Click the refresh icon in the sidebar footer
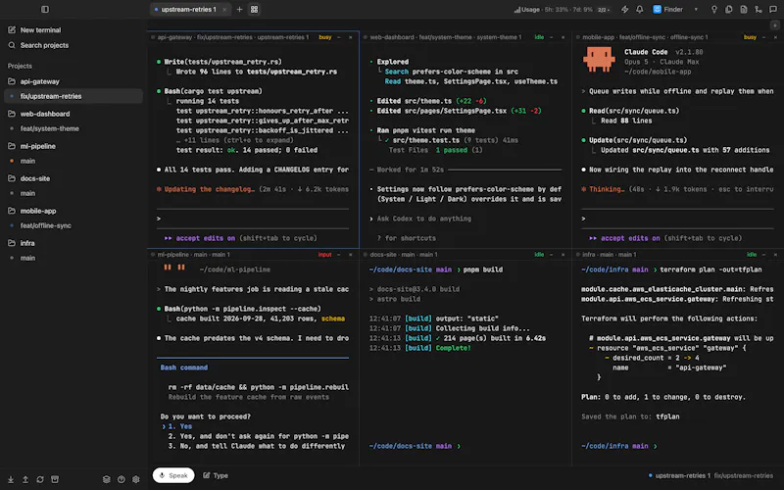784x490 pixels. pyautogui.click(x=40, y=479)
